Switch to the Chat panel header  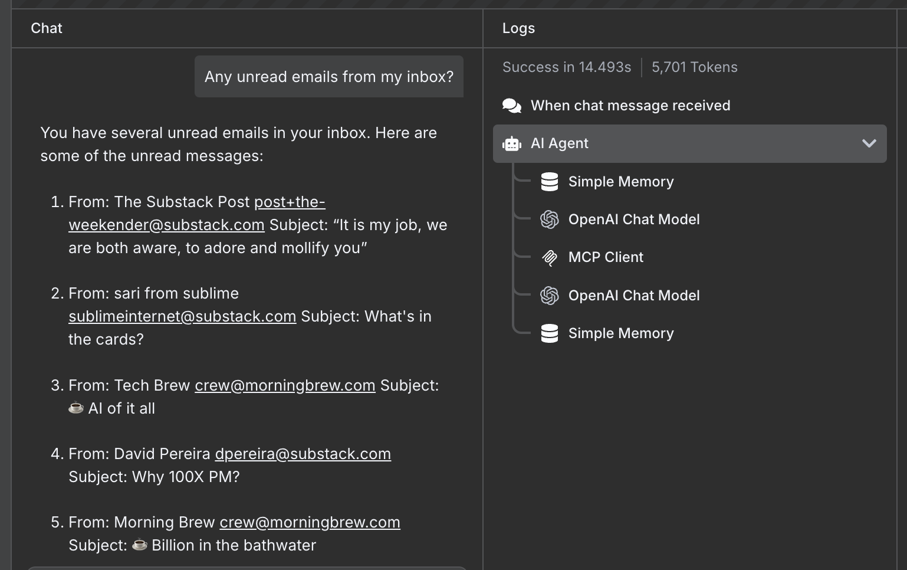point(46,28)
